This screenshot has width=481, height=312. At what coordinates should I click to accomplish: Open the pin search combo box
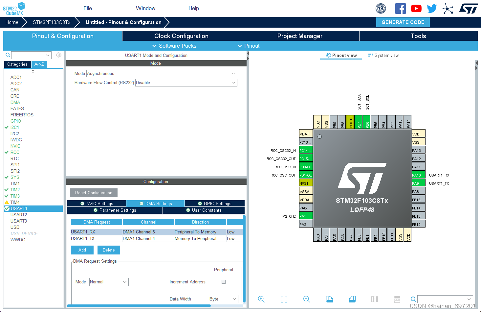(445, 299)
